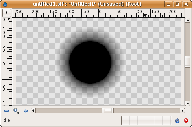Zoom in with the blue plus icon

click(26, 111)
